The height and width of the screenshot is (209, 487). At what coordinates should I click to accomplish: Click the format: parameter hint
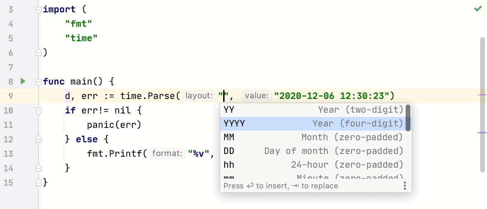(x=167, y=153)
